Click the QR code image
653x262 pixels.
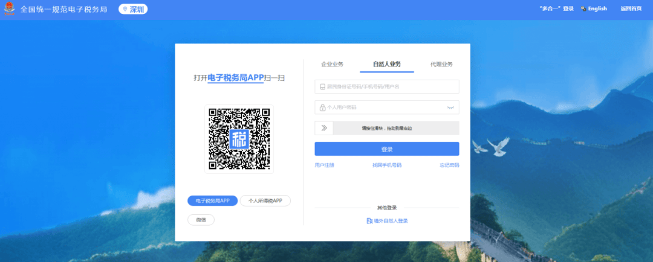(239, 139)
